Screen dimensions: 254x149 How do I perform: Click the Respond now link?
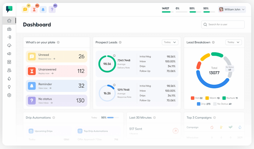(x=47, y=59)
